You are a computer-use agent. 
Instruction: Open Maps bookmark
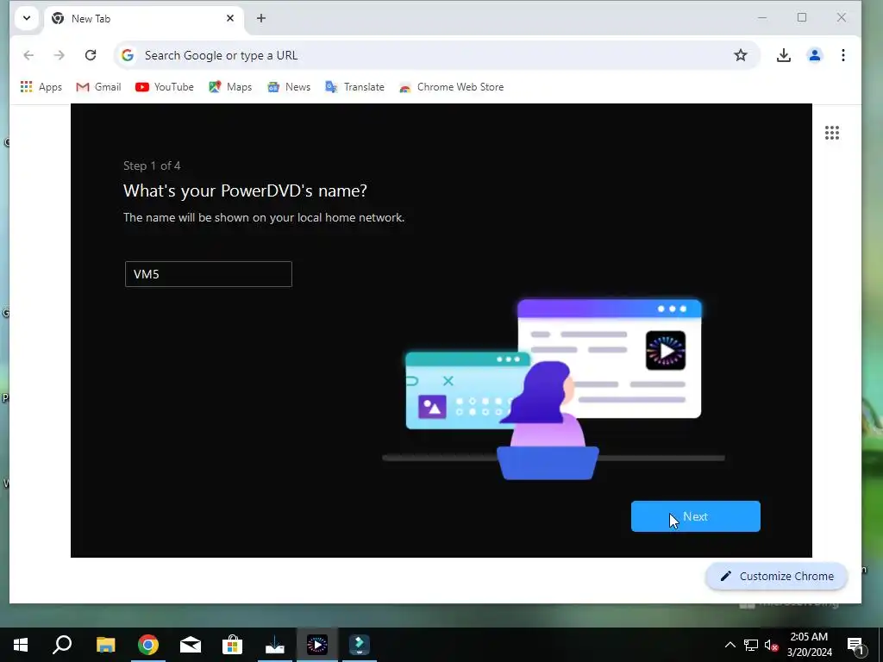(x=230, y=87)
